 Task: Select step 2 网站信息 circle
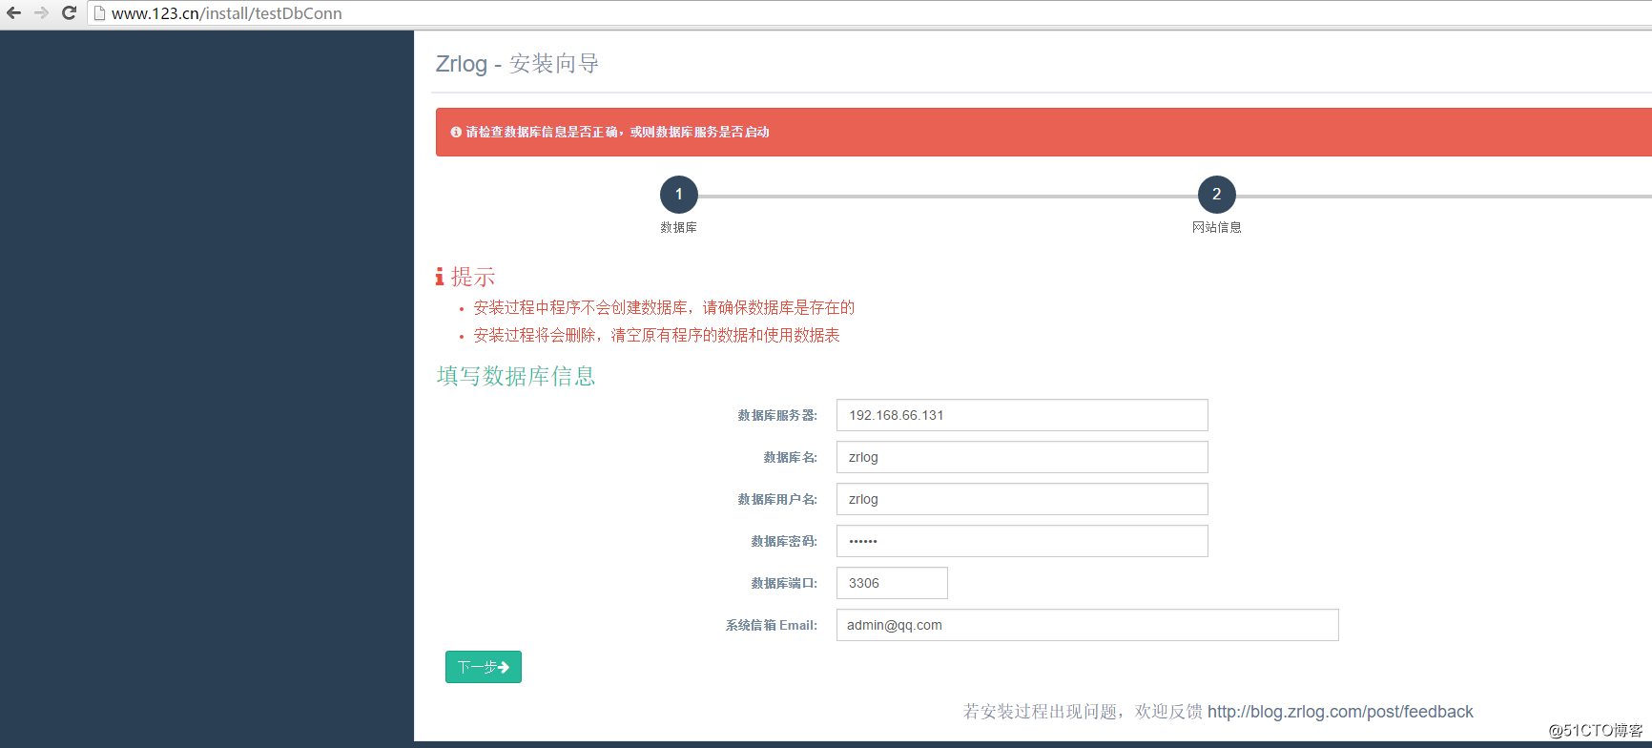[x=1217, y=195]
